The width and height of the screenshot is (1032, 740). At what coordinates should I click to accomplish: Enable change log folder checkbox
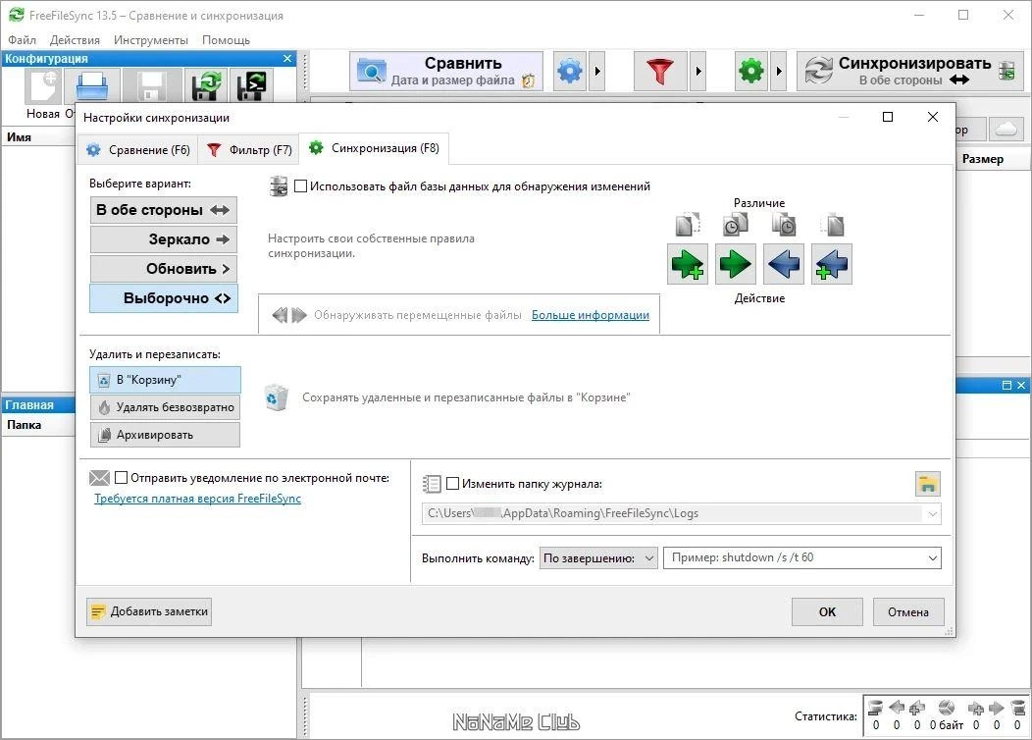coord(453,484)
